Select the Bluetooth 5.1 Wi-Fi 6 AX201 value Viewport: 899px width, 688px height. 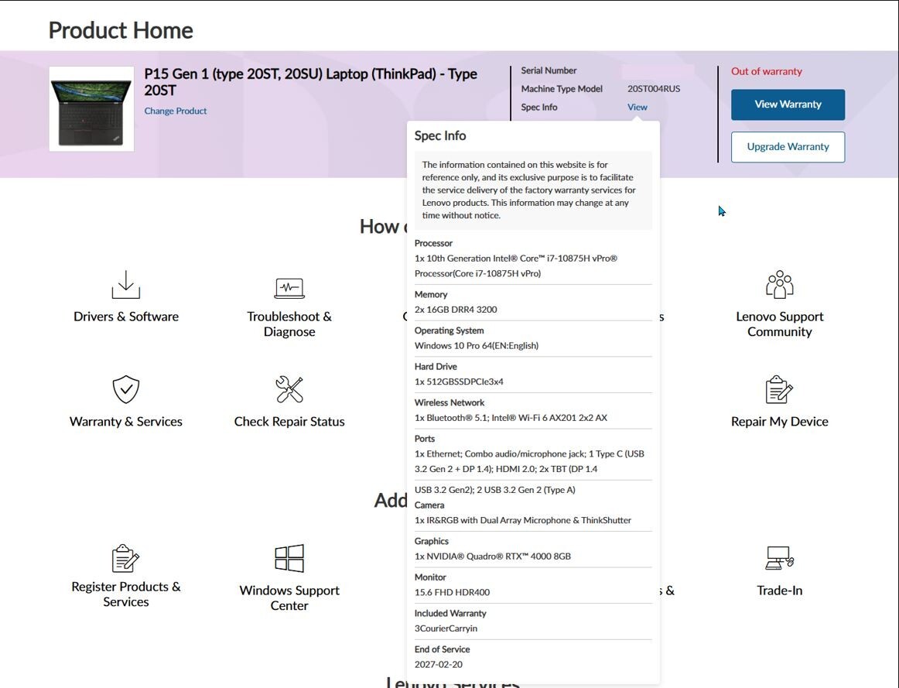[x=511, y=418]
